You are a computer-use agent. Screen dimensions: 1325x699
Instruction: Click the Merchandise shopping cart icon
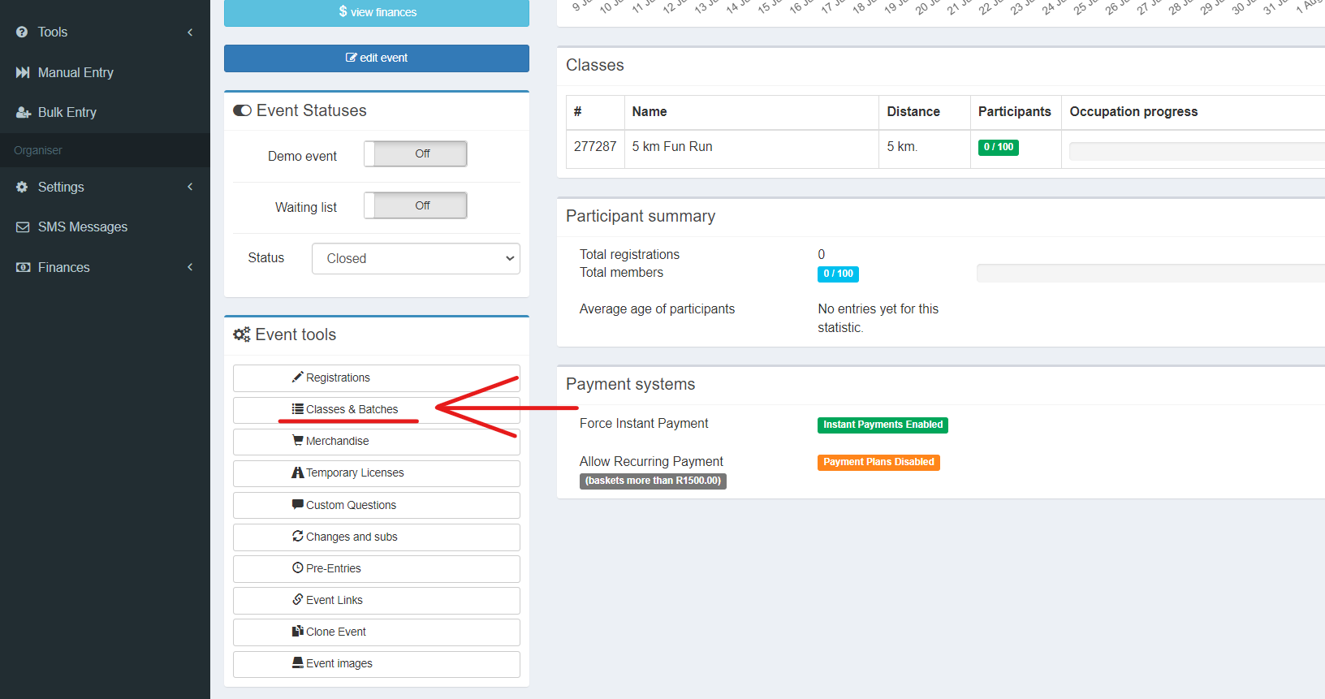coord(298,441)
